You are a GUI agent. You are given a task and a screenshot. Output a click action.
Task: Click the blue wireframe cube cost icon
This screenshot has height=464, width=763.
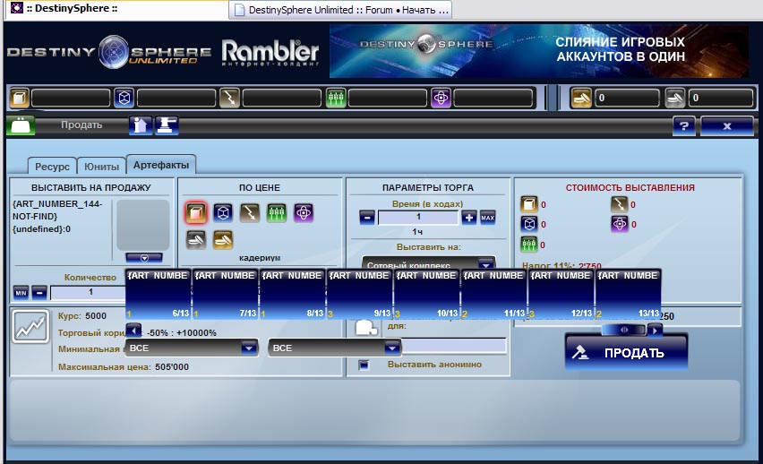pos(529,224)
